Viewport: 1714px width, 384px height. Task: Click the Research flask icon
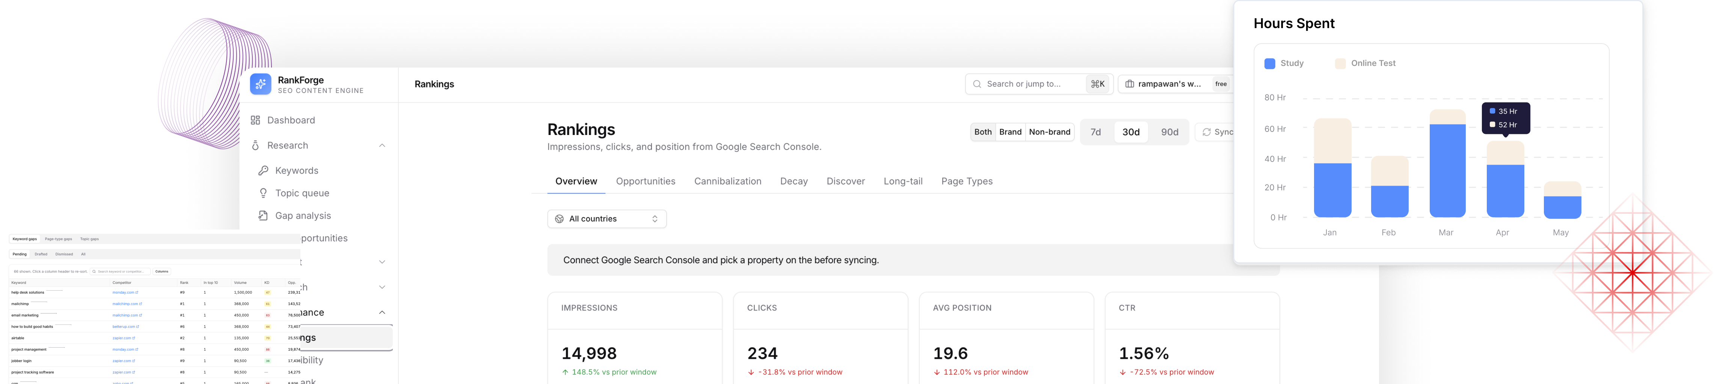click(255, 145)
